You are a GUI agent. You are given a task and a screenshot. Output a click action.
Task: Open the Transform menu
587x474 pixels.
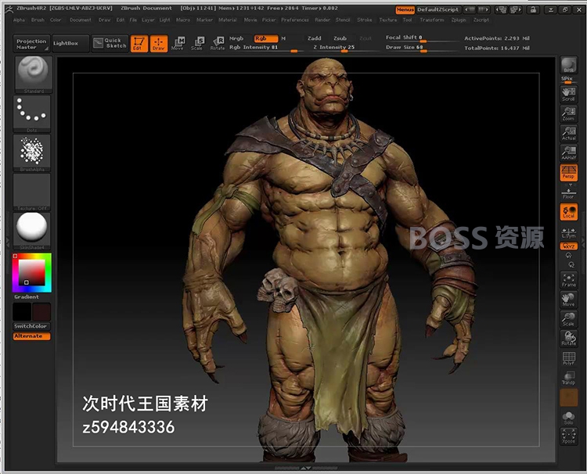[431, 20]
